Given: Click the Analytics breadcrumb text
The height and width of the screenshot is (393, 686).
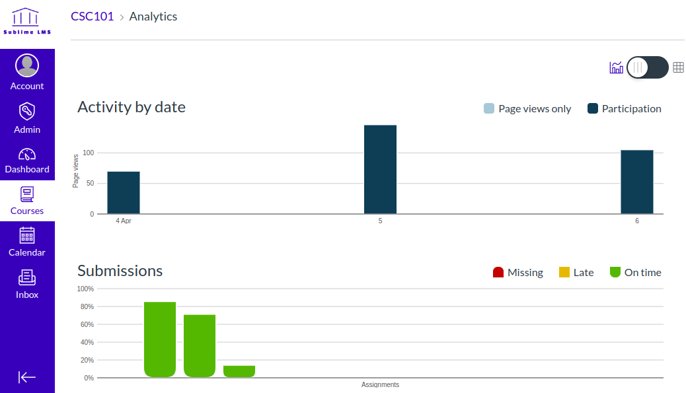Looking at the screenshot, I should [x=153, y=17].
